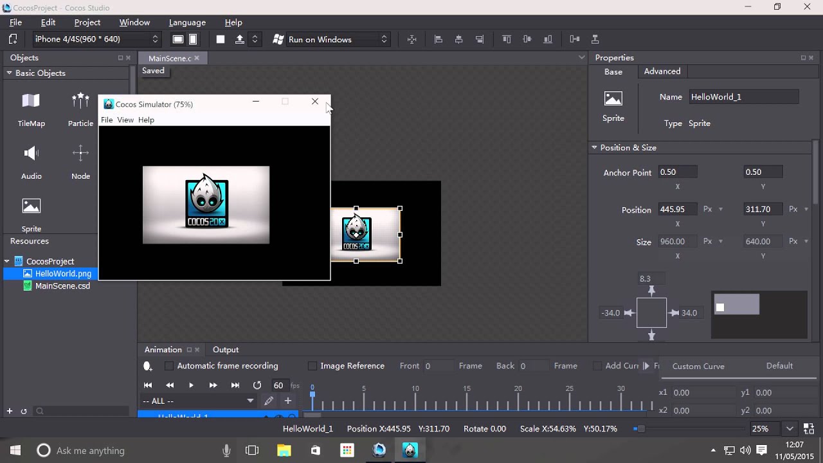This screenshot has width=823, height=463.
Task: Click the play animation button
Action: click(191, 385)
